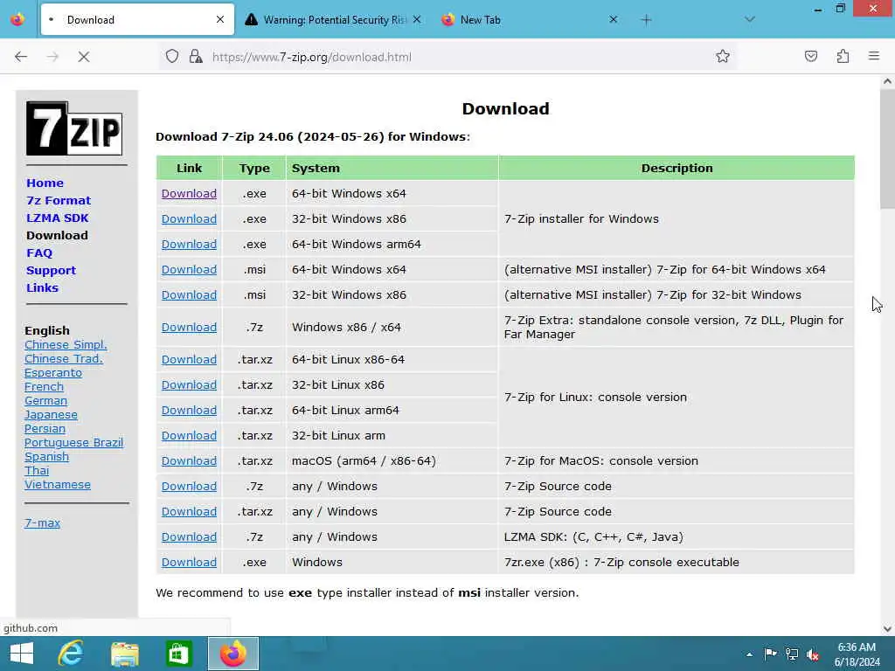Open the 7-max link
The width and height of the screenshot is (895, 671).
pos(42,522)
